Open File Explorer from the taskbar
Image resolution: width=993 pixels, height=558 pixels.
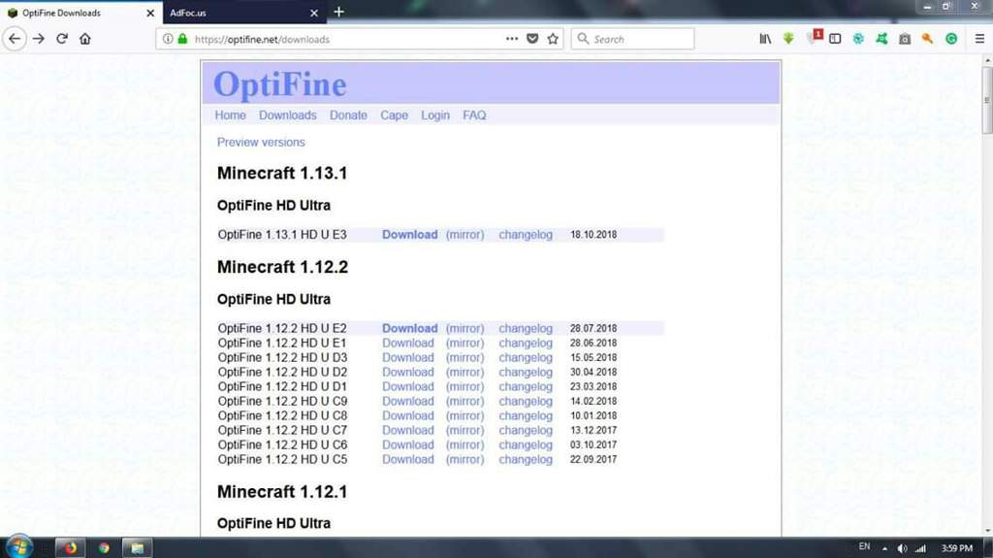[x=137, y=548]
